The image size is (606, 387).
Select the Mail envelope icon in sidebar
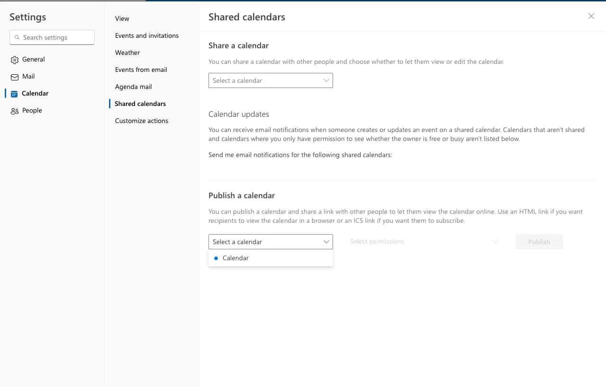pyautogui.click(x=15, y=76)
